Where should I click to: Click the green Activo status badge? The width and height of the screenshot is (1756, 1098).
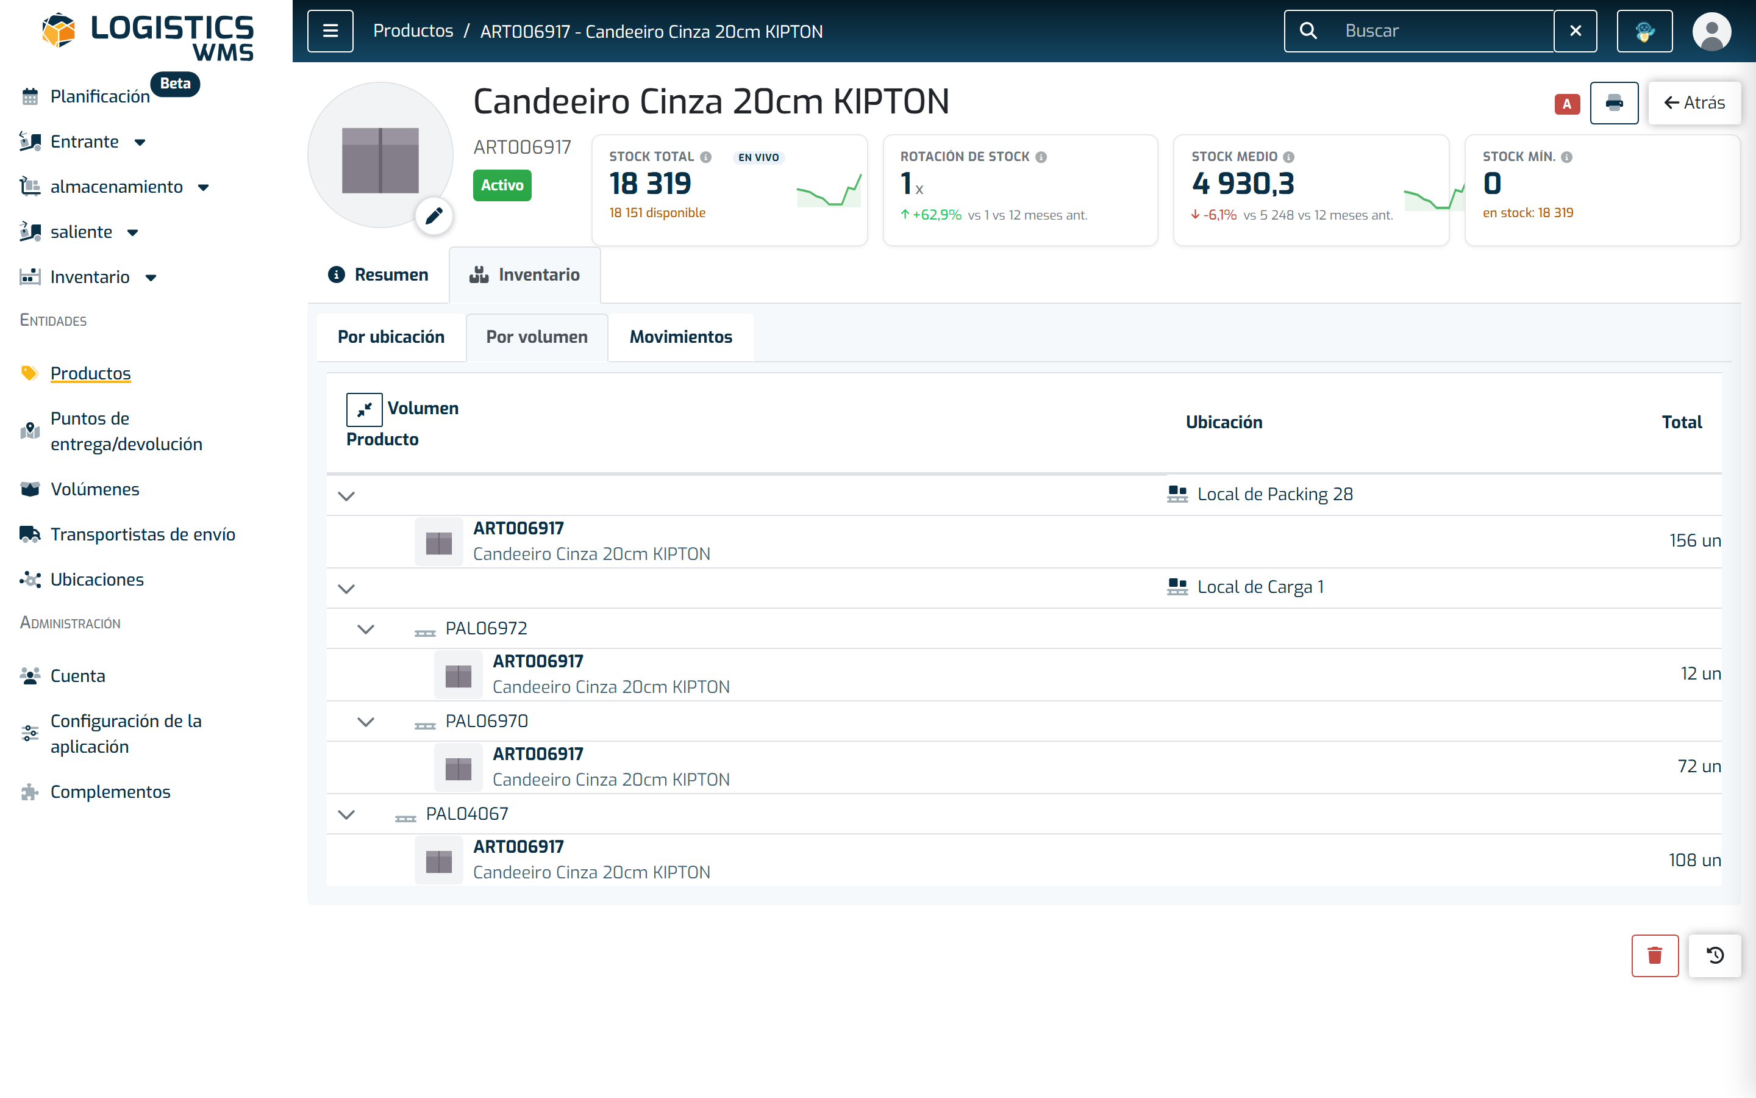[x=501, y=185]
